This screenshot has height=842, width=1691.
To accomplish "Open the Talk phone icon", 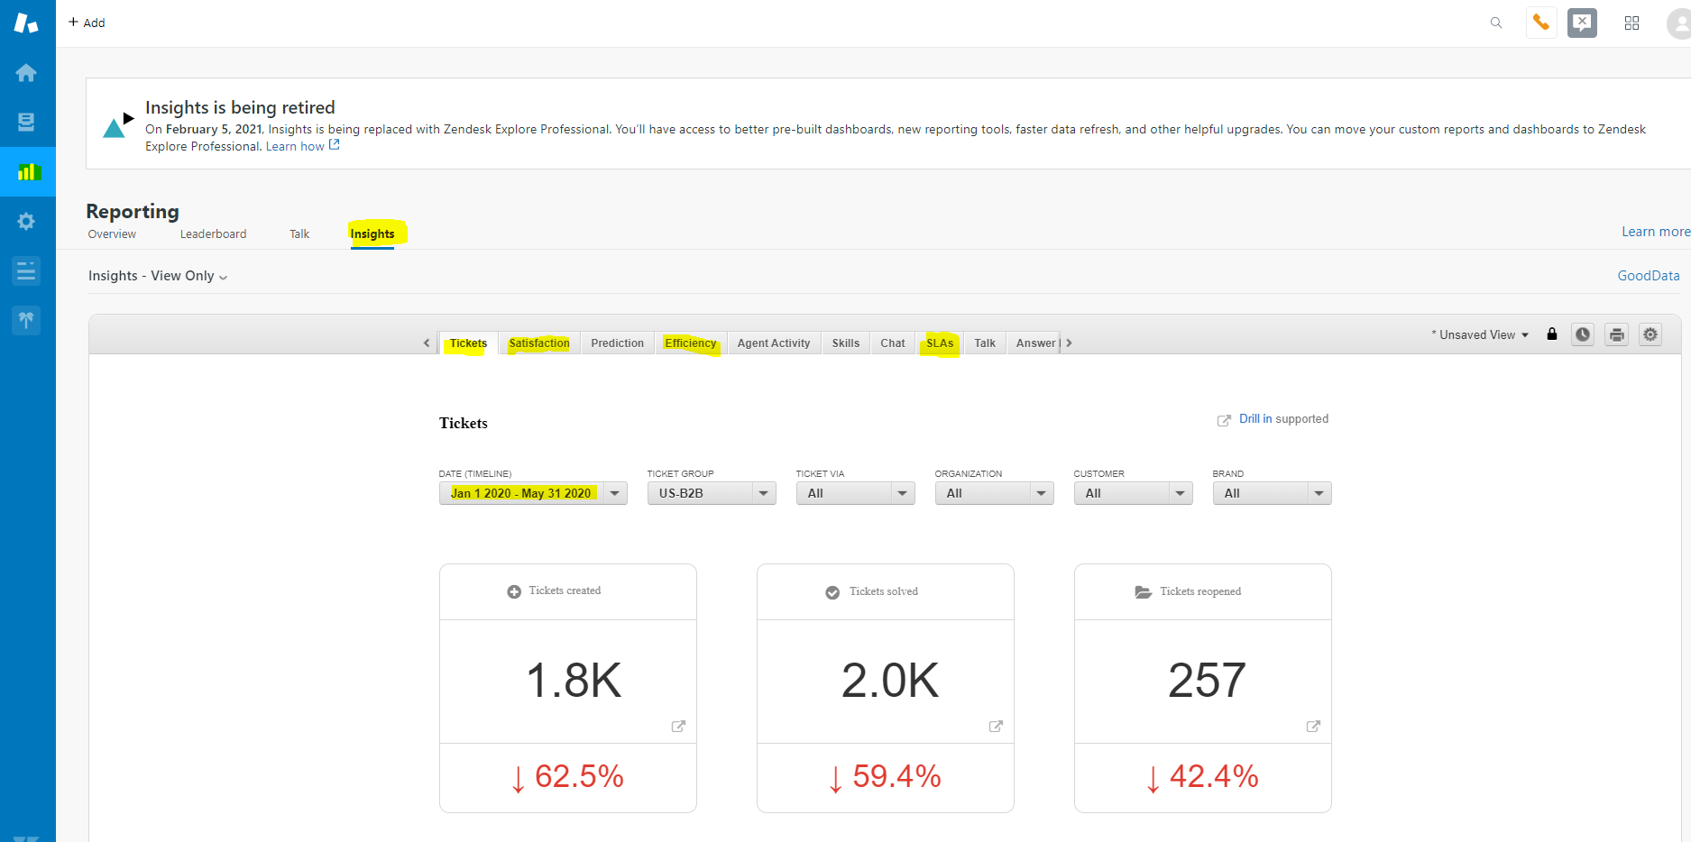I will (x=1541, y=23).
